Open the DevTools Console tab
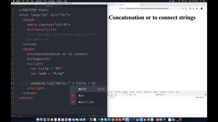Image resolution: width=218 pixels, height=122 pixels. coord(125,92)
